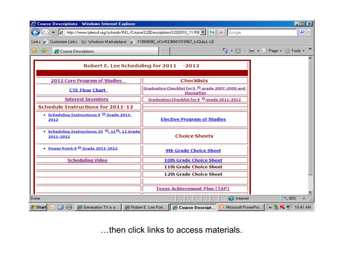Screen dimensions: 343x257
Task: Click the vertical scrollbar thumb
Action: pos(310,117)
